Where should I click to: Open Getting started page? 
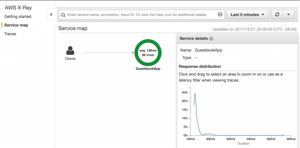[x=18, y=17]
